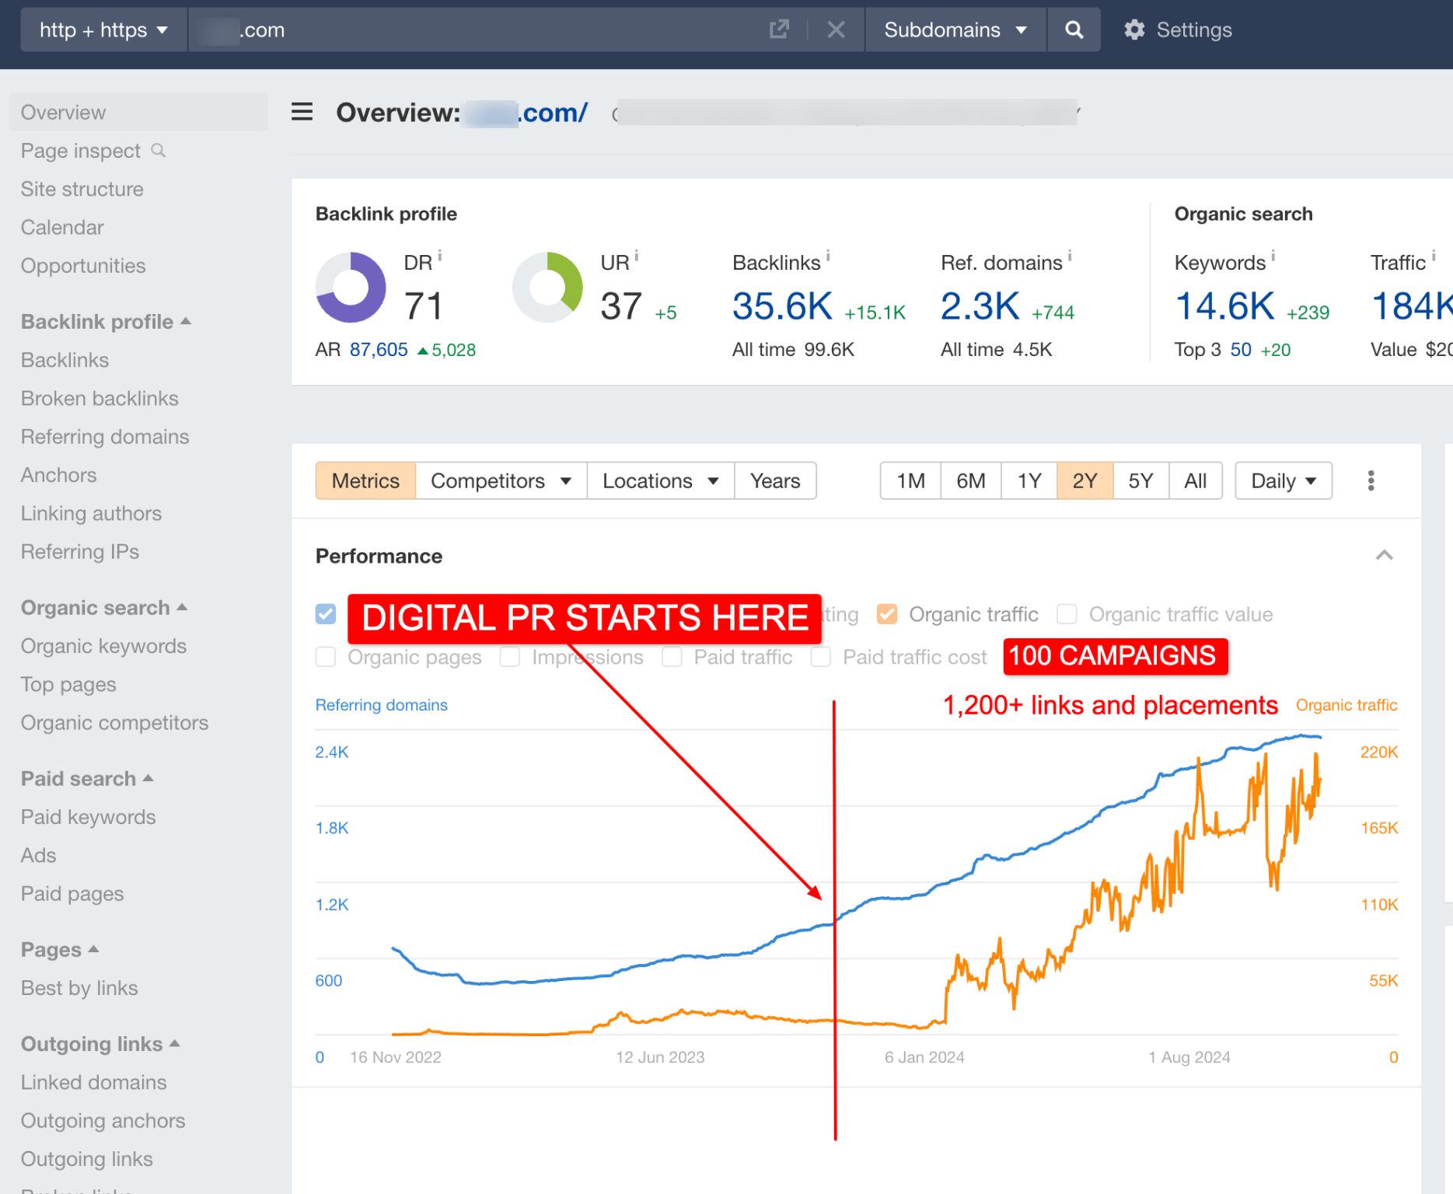Open Best by links in the sidebar
The width and height of the screenshot is (1453, 1194).
(x=79, y=988)
